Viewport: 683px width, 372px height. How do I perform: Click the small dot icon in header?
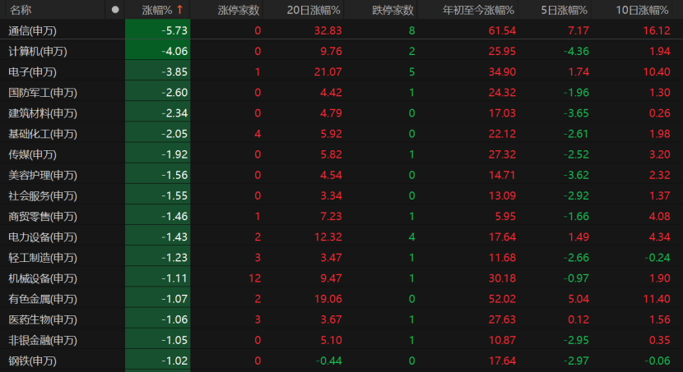[x=115, y=10]
